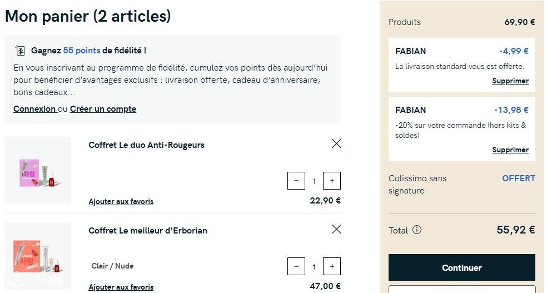The image size is (547, 293).
Task: Add Le meilleur d'Erborian to favorites
Action: (x=121, y=287)
